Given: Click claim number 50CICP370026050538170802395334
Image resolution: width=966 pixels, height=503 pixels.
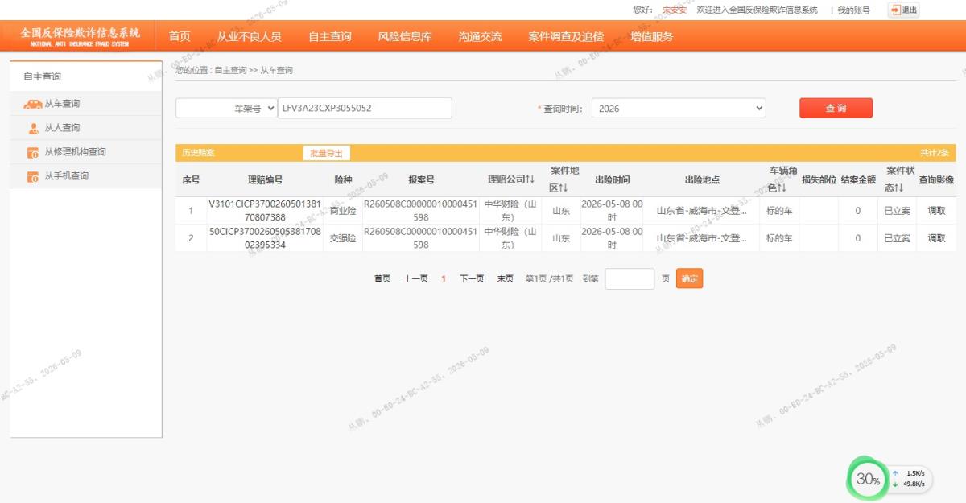Looking at the screenshot, I should tap(265, 238).
